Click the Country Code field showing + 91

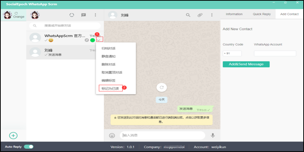point(232,54)
